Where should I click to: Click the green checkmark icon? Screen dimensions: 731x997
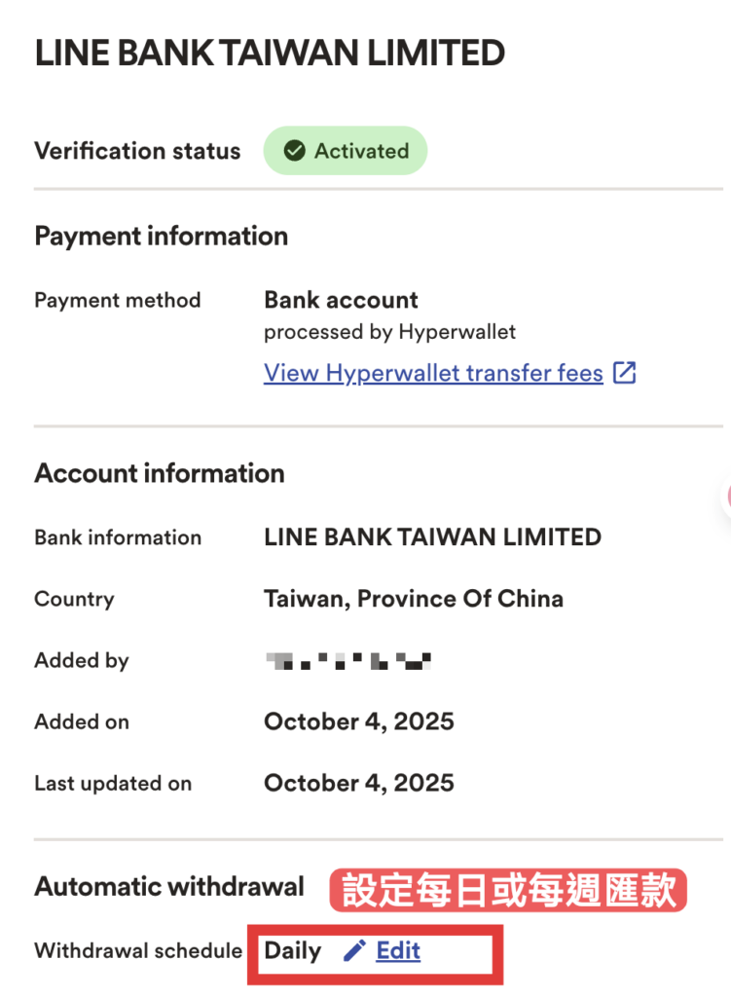coord(294,151)
